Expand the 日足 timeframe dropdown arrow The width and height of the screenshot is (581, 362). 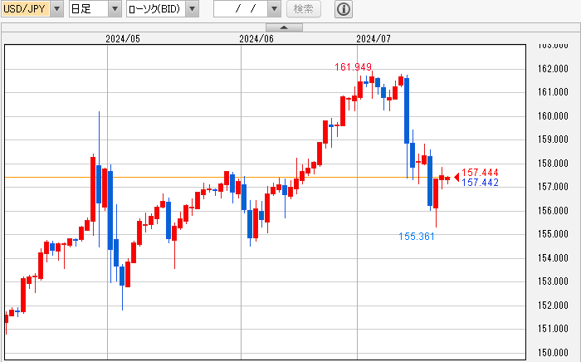coord(115,9)
